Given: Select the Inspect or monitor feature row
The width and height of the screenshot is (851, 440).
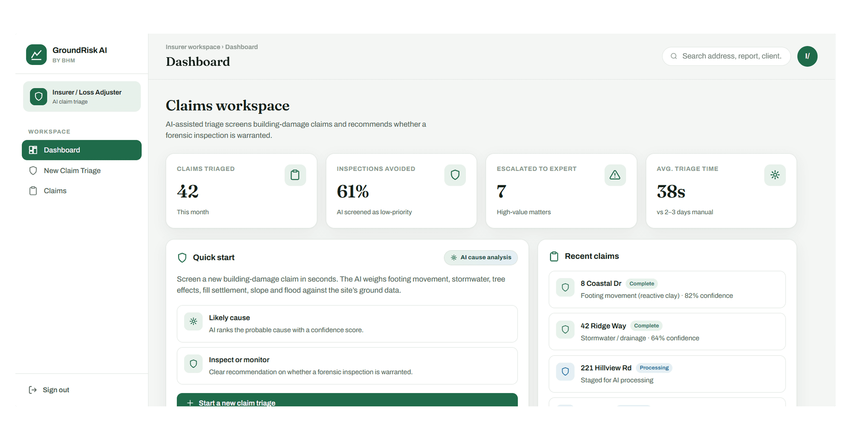Looking at the screenshot, I should pos(347,366).
